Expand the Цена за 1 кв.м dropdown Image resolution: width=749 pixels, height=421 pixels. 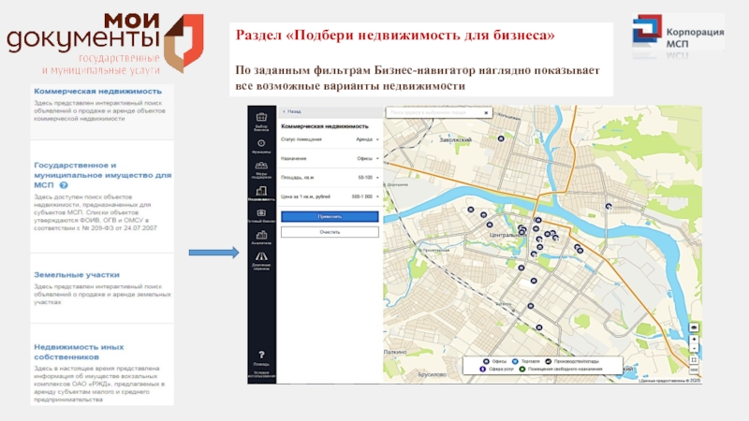coord(365,196)
